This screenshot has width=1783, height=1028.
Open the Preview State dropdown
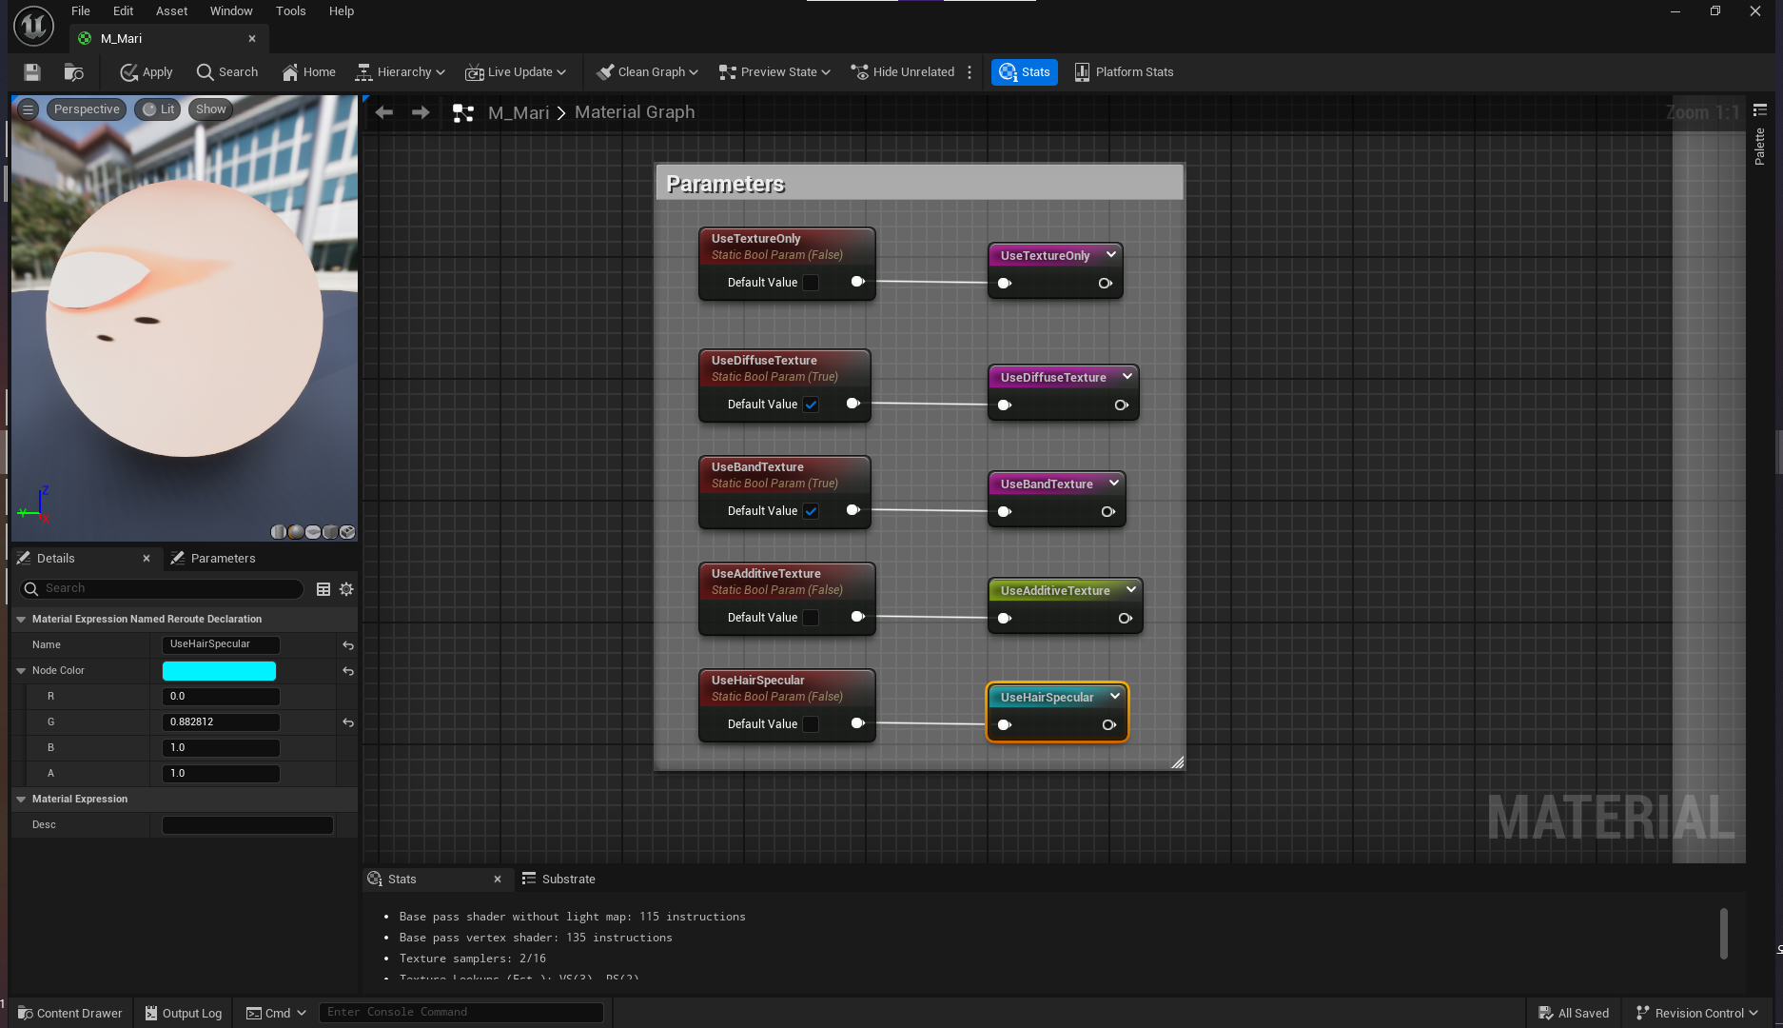[774, 72]
